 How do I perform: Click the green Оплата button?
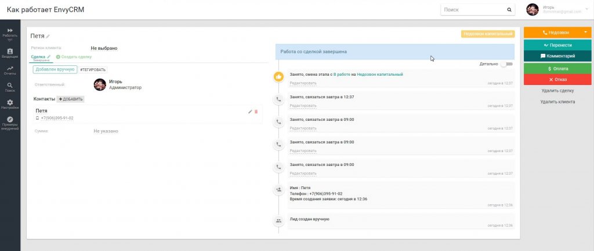[557, 69]
